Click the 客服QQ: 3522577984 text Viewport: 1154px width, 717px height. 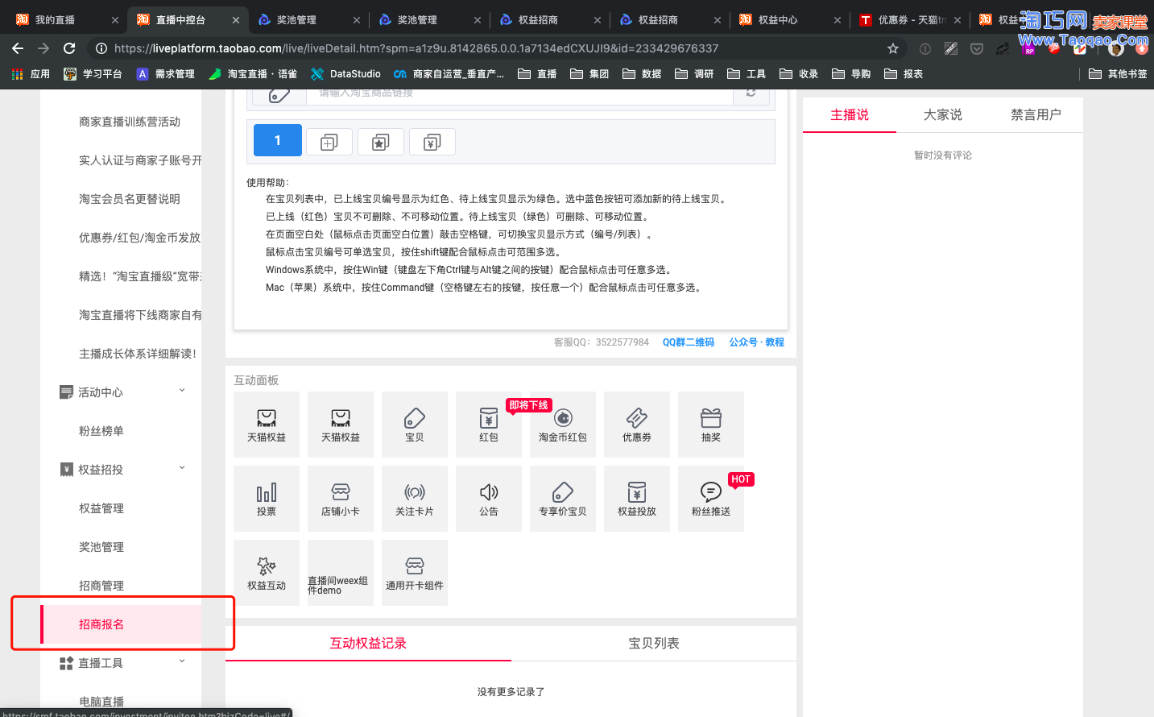[602, 342]
